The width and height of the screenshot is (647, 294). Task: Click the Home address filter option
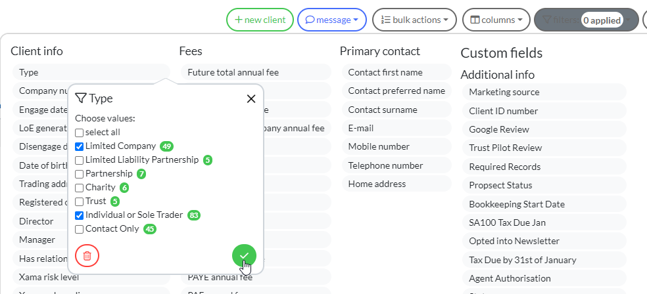396,184
